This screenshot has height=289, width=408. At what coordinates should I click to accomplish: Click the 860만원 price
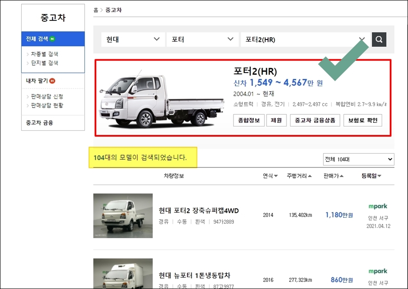click(342, 280)
